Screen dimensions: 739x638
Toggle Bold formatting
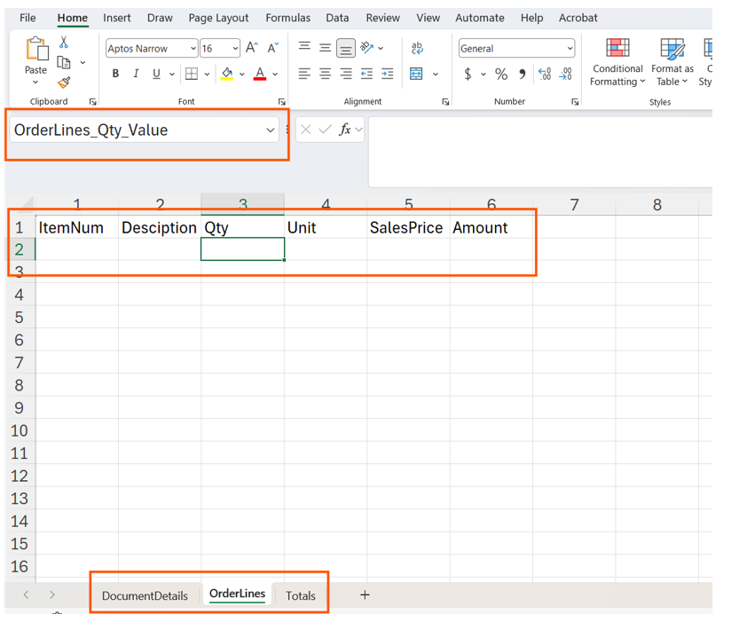point(115,74)
